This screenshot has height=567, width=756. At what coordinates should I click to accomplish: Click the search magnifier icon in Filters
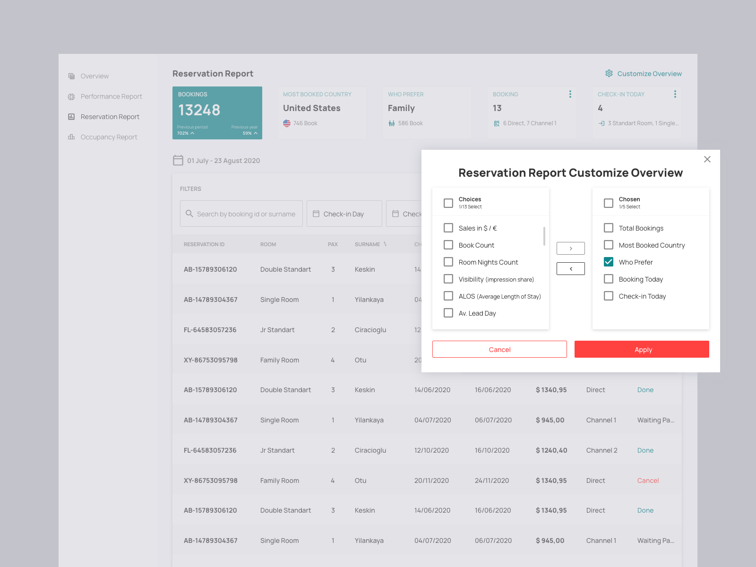[189, 214]
